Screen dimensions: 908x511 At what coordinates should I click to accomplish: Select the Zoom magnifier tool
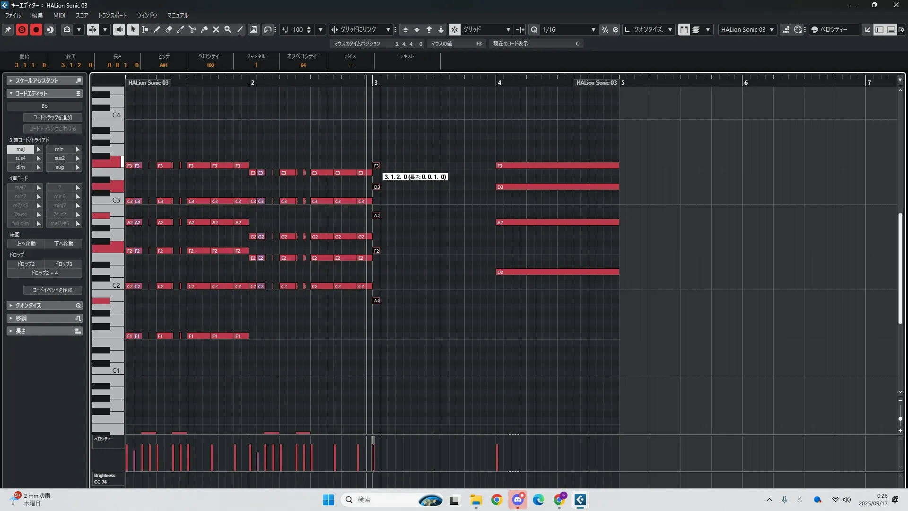[x=228, y=29]
